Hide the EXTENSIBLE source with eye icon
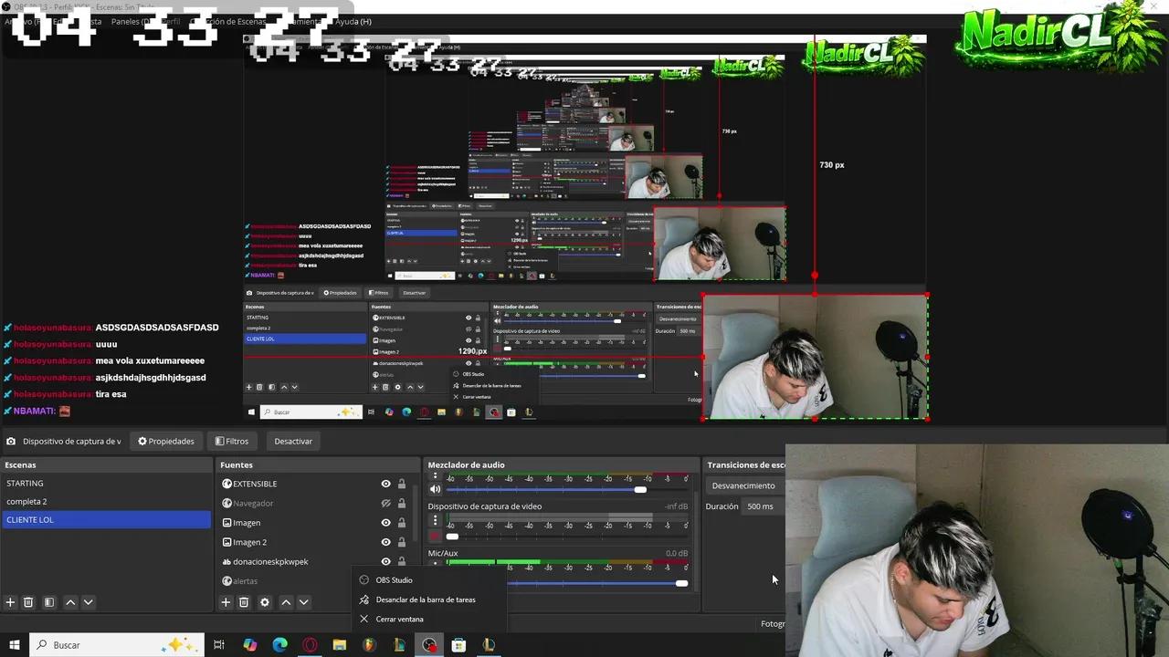The width and height of the screenshot is (1169, 657). coord(385,484)
